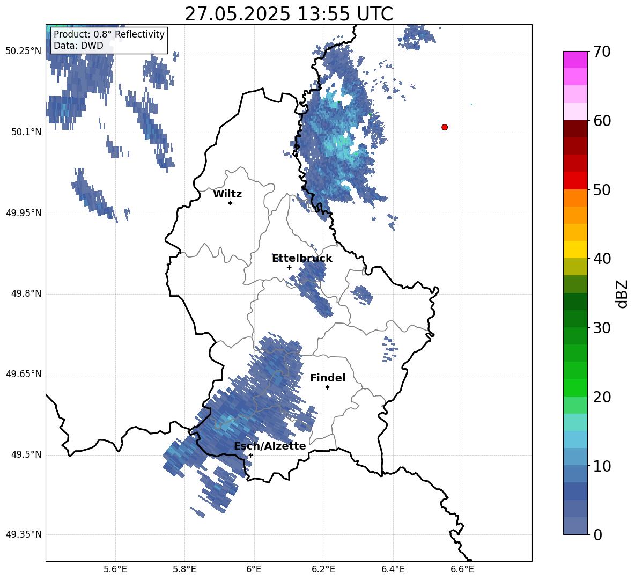Screen dimensions: 635x580
Task: Click the 49.5°N latitude tick label
Action: coord(26,454)
